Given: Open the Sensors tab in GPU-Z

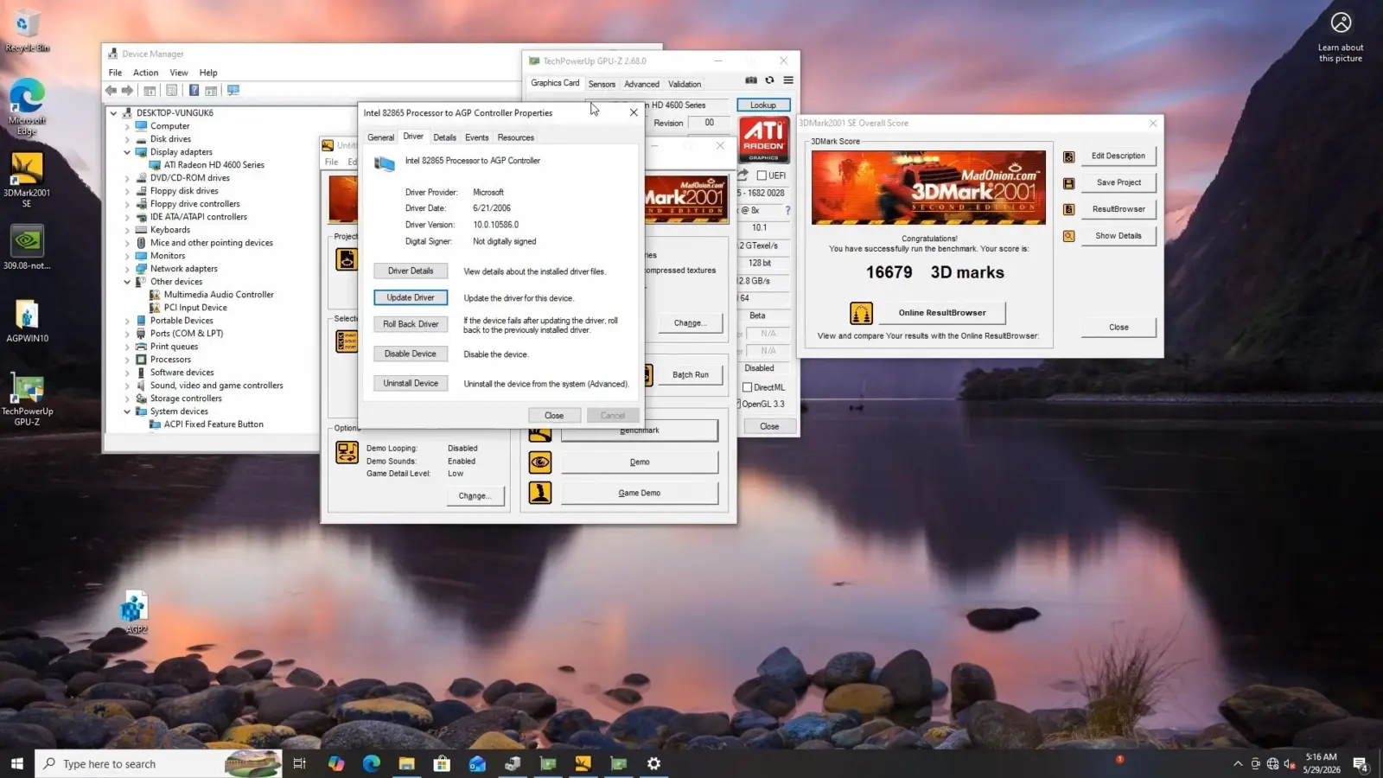Looking at the screenshot, I should click(602, 84).
